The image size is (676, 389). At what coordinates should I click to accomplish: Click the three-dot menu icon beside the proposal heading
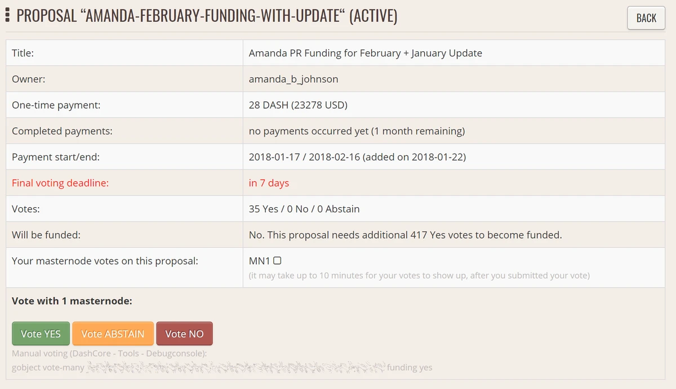[7, 15]
